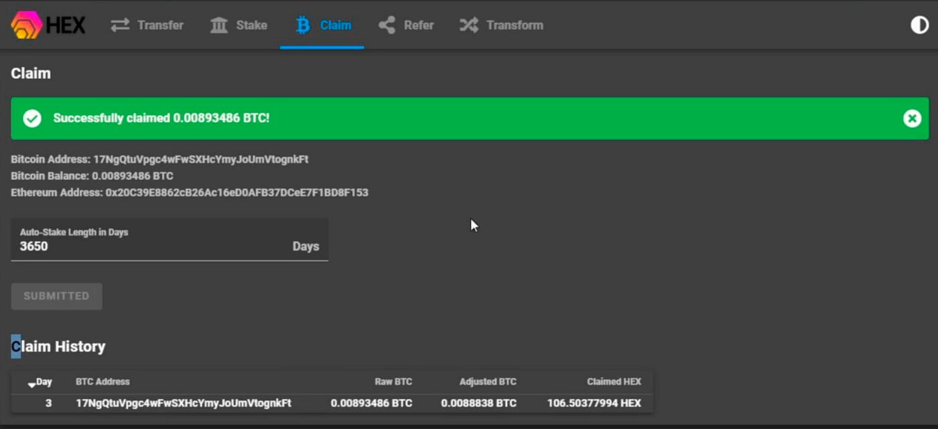Click the Bitcoin Address line

159,159
